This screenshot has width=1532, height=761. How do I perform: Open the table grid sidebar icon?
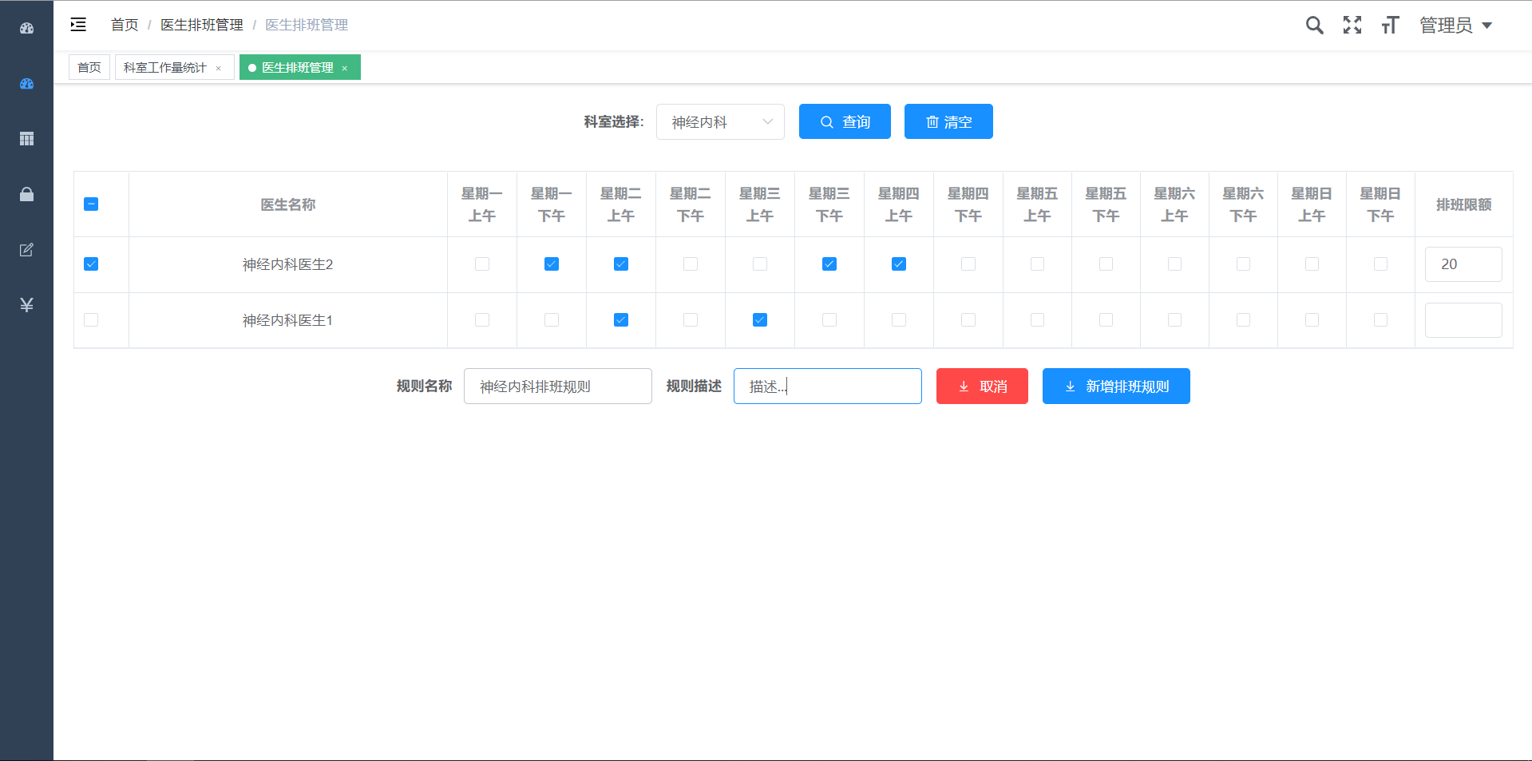pyautogui.click(x=26, y=139)
